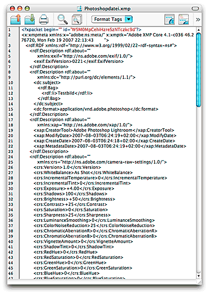Image resolution: width=208 pixels, height=292 pixels.
Task: Open search with the magnifying glass icon
Action: [62, 19]
